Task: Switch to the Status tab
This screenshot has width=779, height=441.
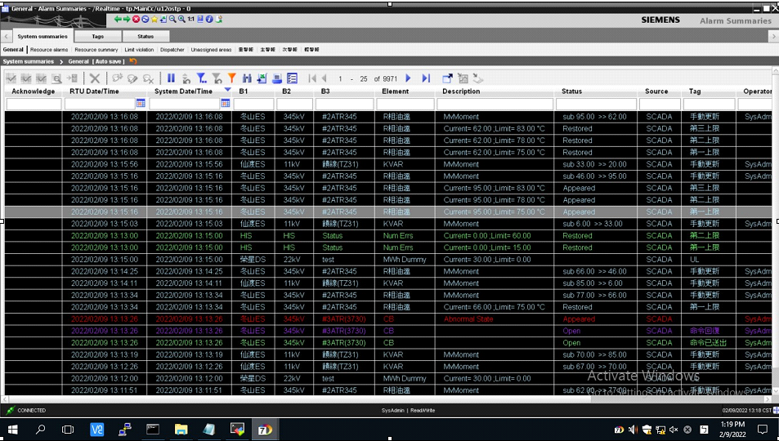Action: tap(146, 36)
